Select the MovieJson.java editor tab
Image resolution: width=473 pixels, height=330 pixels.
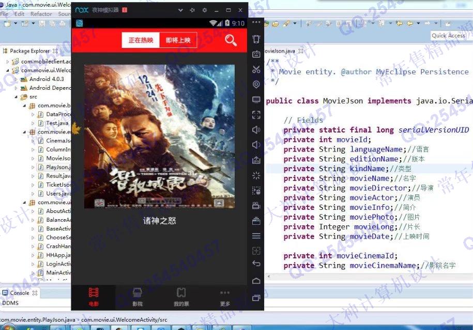pos(280,51)
